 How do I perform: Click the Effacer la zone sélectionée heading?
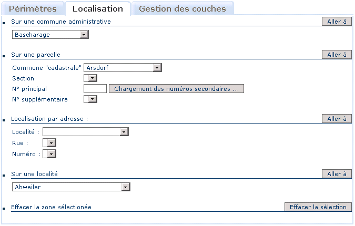[51, 207]
